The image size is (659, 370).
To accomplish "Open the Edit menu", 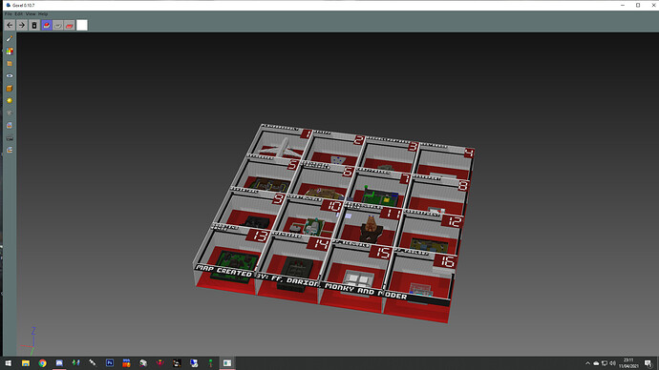I will (18, 14).
